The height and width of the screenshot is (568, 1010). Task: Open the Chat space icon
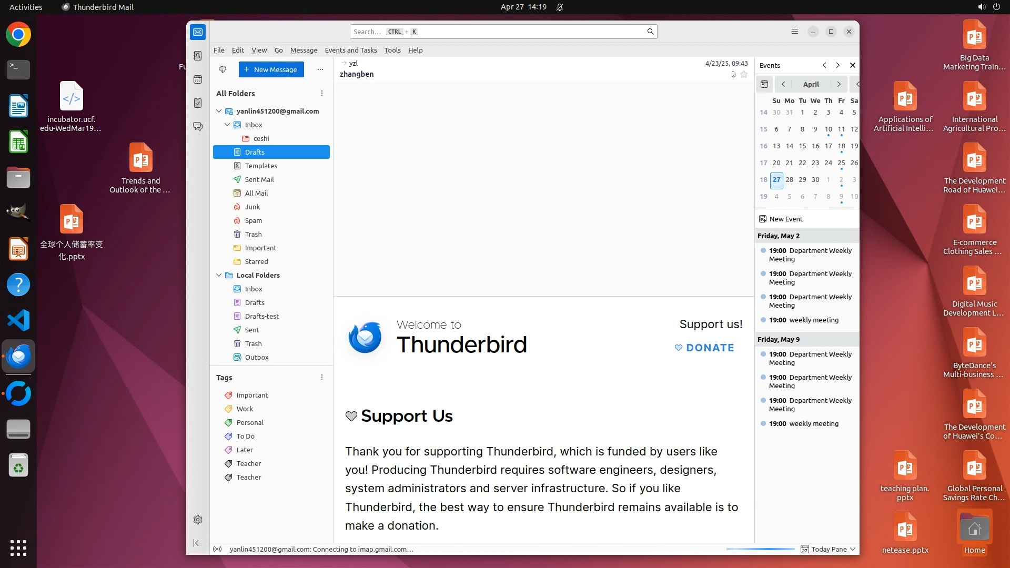pos(198,127)
